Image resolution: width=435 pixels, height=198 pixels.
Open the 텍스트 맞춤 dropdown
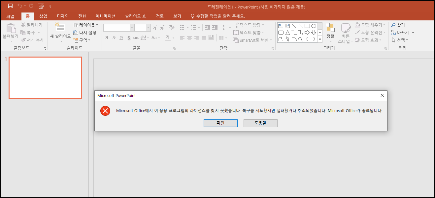(249, 33)
